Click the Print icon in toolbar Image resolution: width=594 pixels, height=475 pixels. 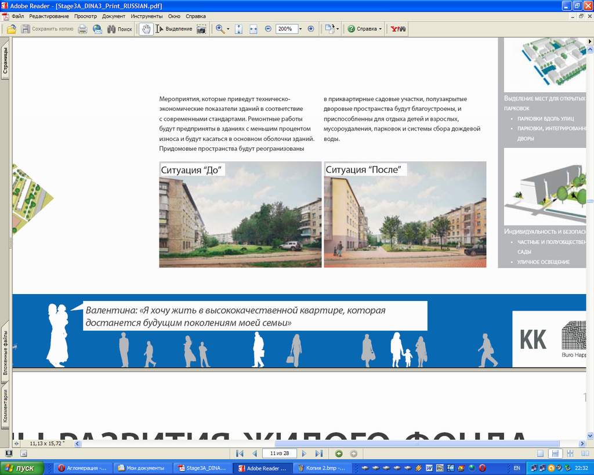[83, 29]
